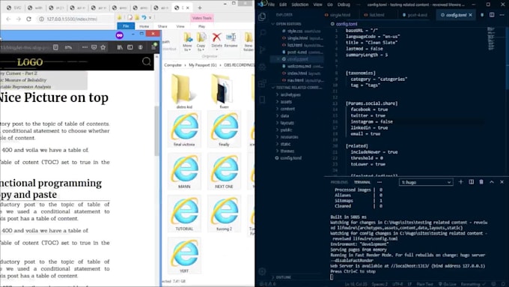Open the Firefox hamburger menu
The image size is (509, 287).
coord(153,47)
